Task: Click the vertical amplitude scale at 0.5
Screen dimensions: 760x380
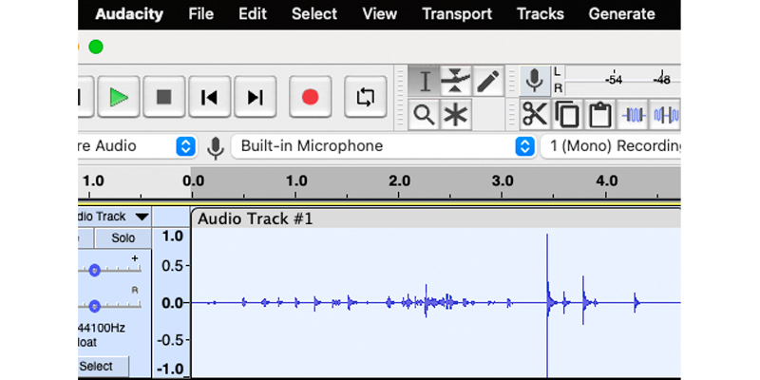Action: (172, 266)
